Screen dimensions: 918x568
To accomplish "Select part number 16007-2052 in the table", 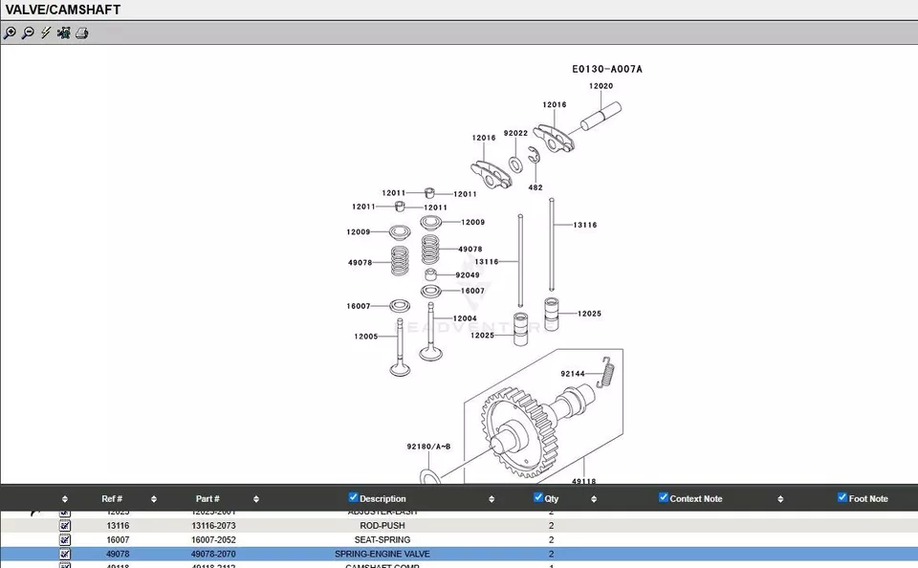I will pyautogui.click(x=213, y=540).
